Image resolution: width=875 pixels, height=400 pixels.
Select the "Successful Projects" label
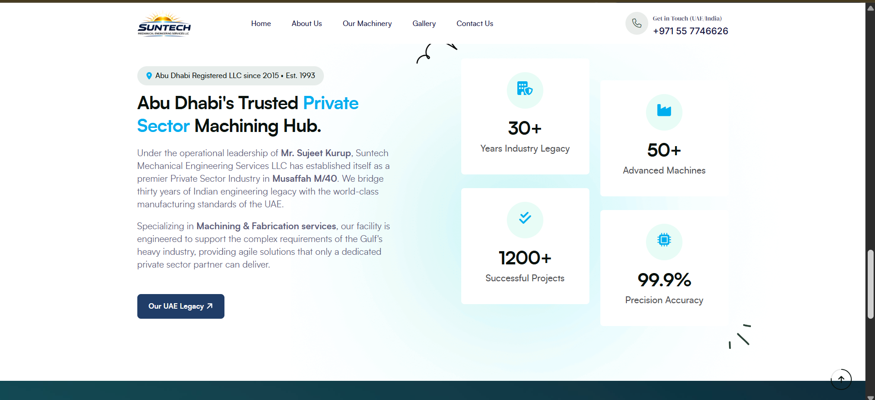[x=525, y=279]
